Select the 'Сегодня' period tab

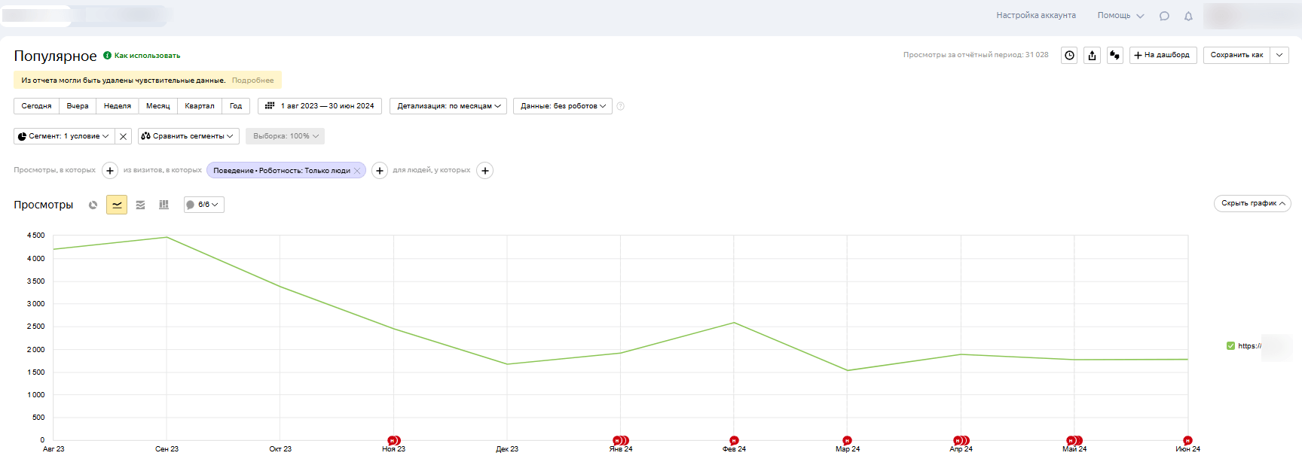(x=36, y=106)
